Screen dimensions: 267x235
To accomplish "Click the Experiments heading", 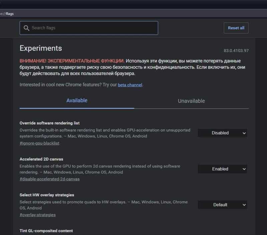I will pos(41,48).
